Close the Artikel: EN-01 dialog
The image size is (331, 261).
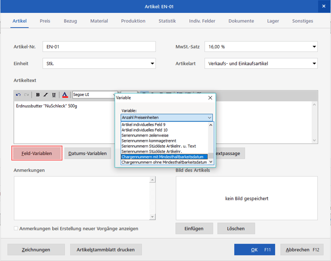point(324,6)
